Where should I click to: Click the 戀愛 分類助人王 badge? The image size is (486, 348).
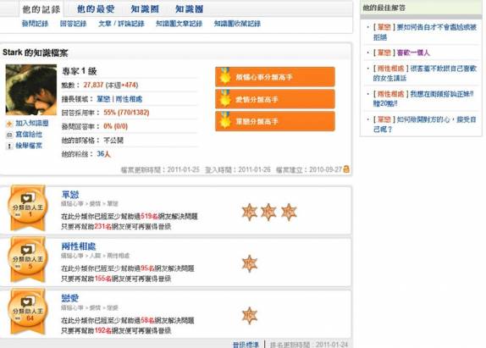pos(28,312)
